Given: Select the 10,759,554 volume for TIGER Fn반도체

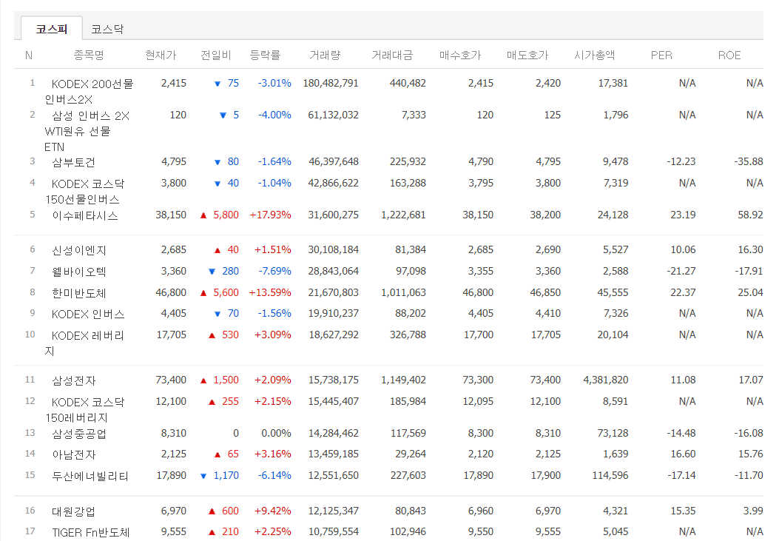Looking at the screenshot, I should pos(334,532).
